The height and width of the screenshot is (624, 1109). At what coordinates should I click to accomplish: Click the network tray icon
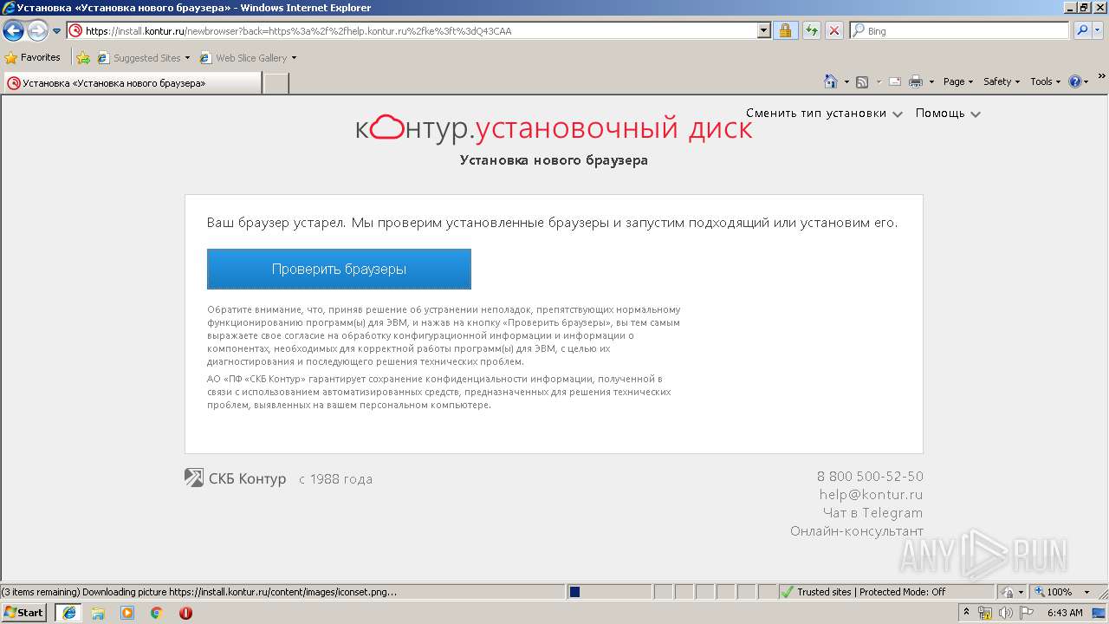[984, 613]
